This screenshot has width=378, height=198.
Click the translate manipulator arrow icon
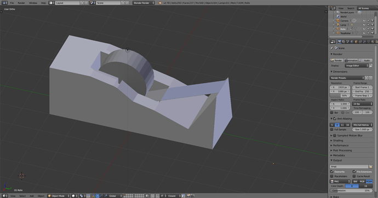[98, 196]
